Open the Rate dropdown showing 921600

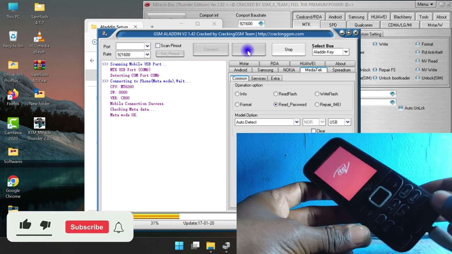click(147, 54)
